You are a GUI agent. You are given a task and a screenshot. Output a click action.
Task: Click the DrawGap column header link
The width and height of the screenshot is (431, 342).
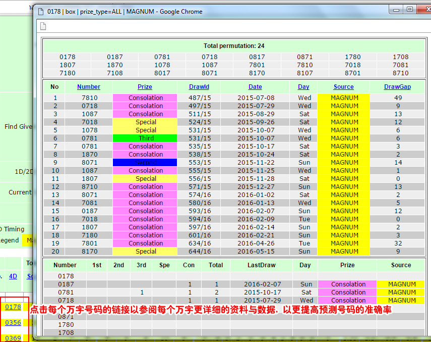click(x=397, y=87)
